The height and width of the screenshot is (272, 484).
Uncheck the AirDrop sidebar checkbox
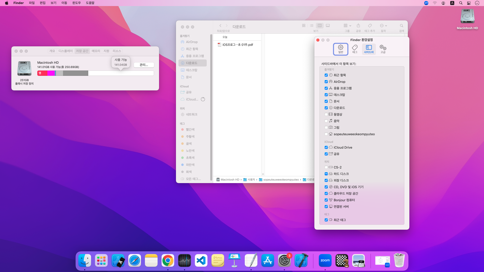point(326,82)
